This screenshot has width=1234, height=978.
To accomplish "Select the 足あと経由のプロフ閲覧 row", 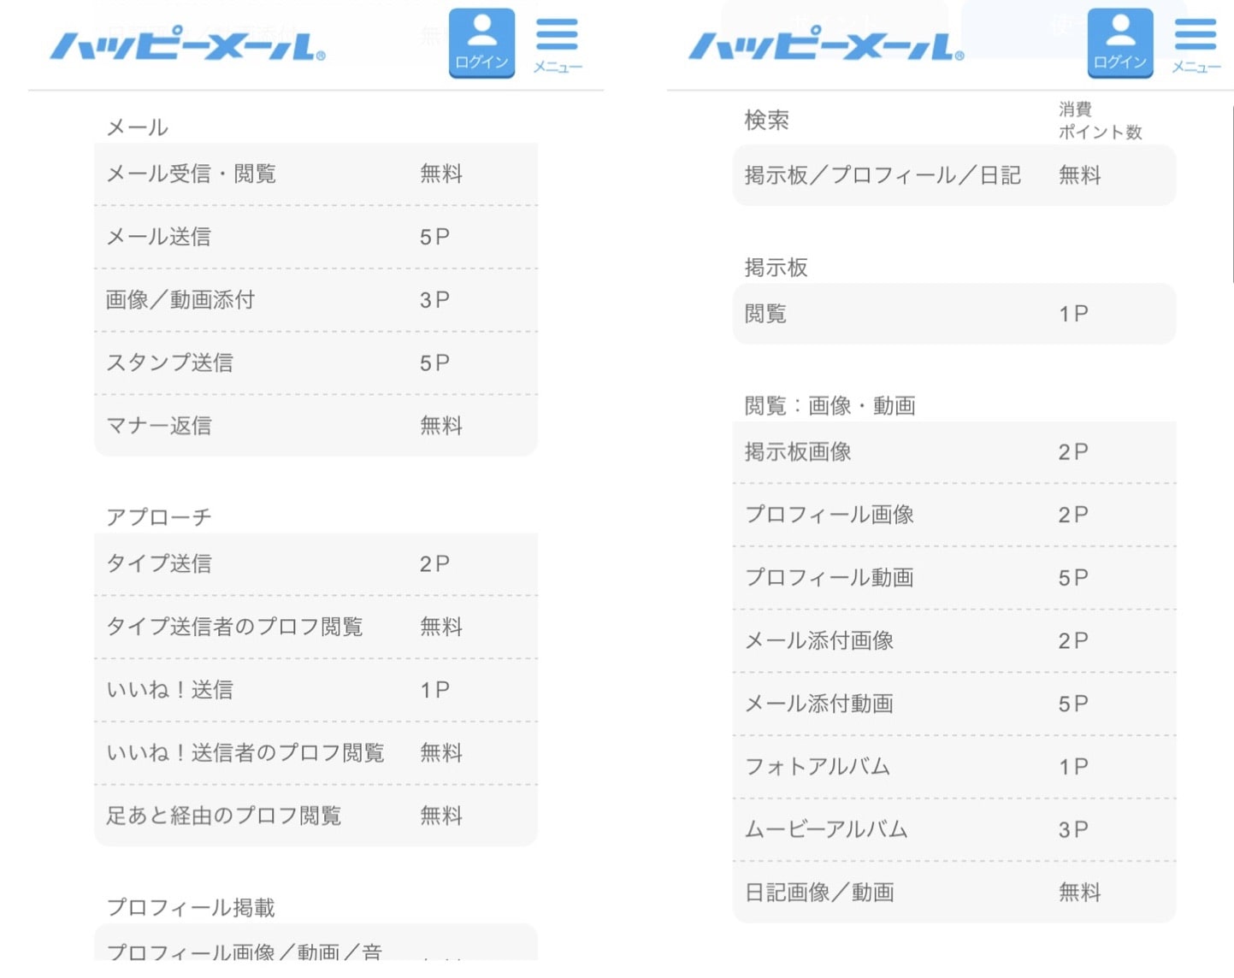I will point(316,816).
